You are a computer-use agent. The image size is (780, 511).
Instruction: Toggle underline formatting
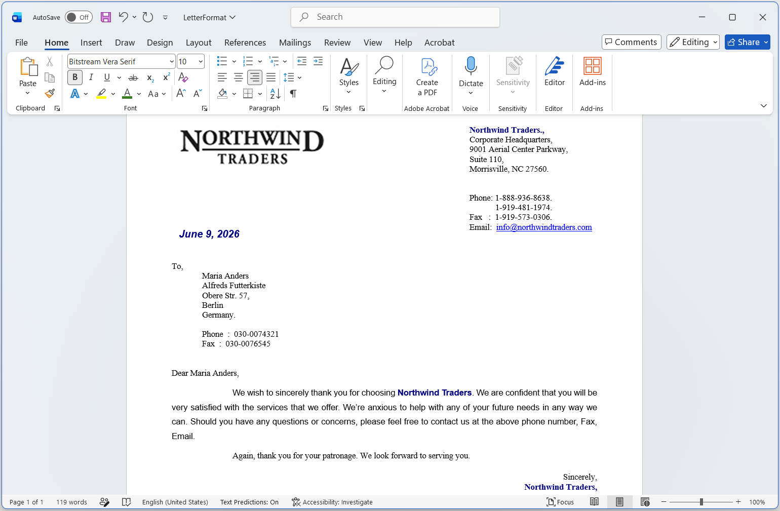click(107, 77)
